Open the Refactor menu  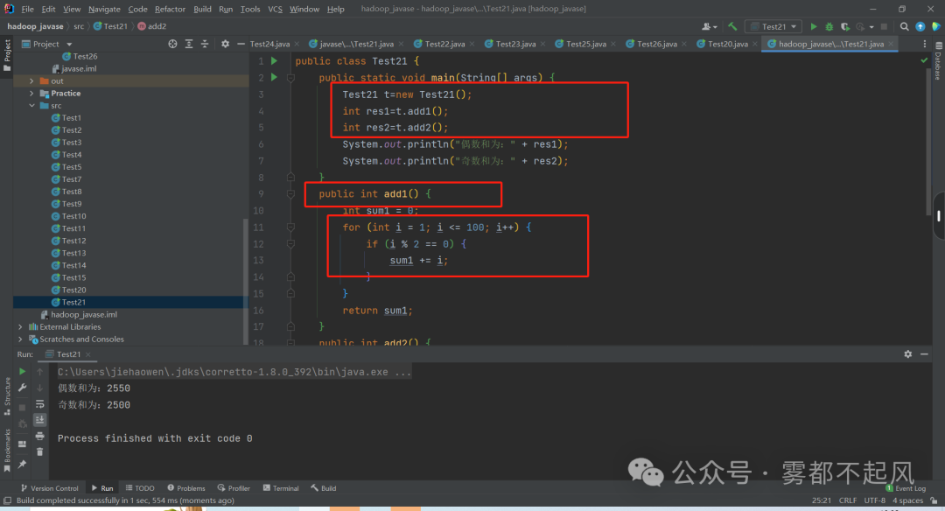(x=170, y=9)
